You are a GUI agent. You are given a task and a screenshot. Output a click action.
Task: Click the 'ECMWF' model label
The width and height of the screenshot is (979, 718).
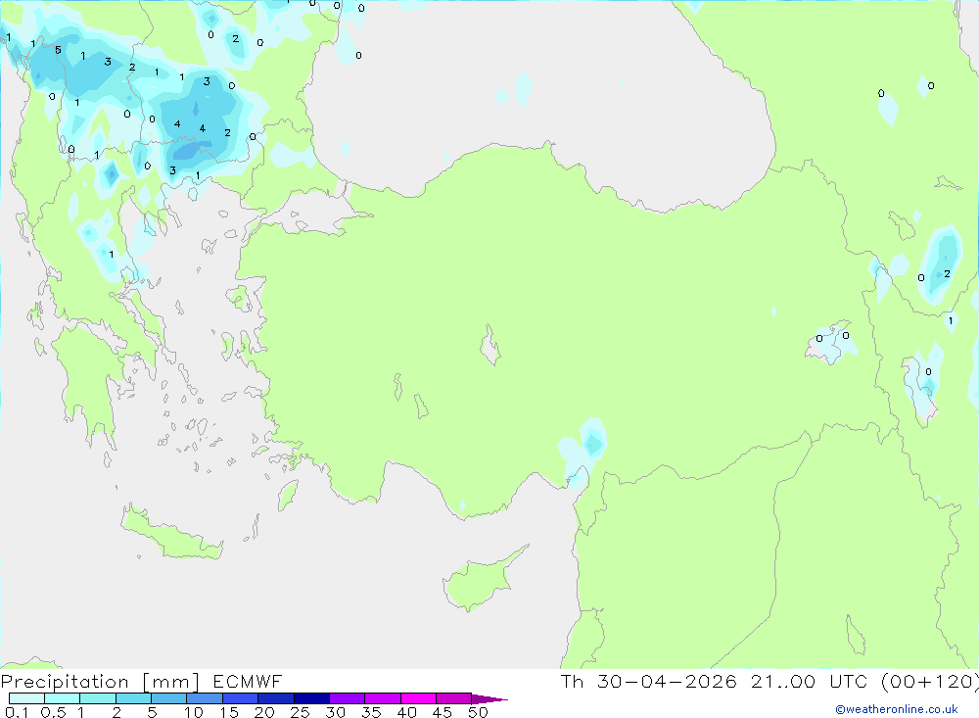(248, 682)
